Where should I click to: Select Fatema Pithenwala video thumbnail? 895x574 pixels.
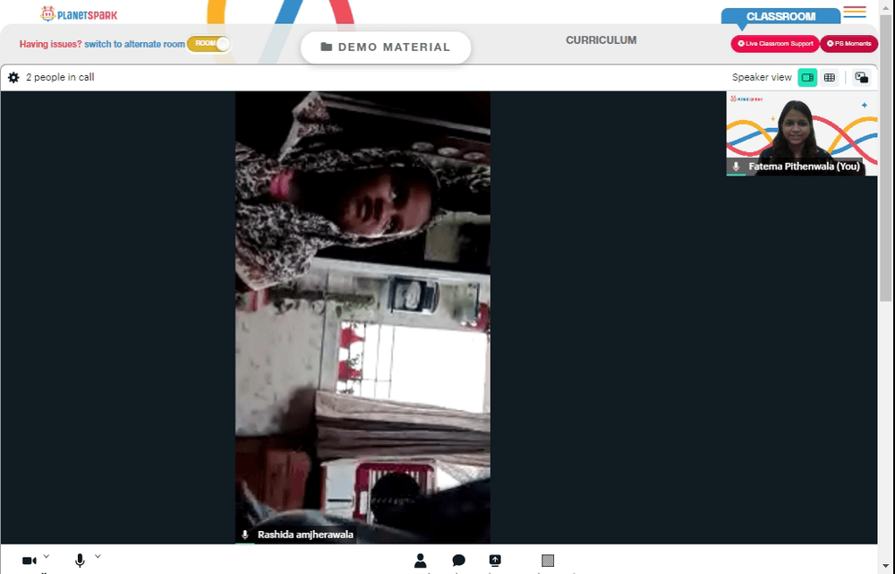click(801, 133)
